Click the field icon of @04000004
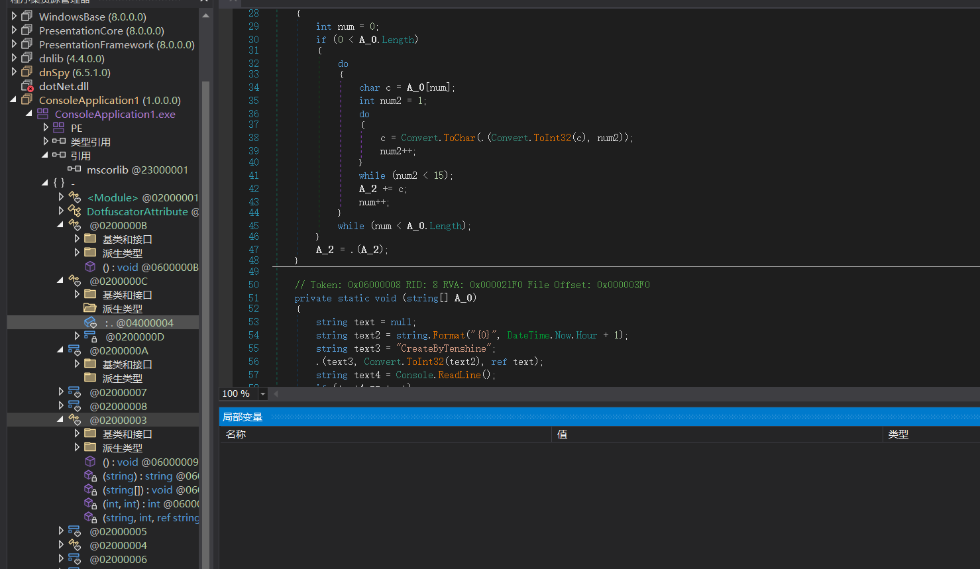The height and width of the screenshot is (569, 980). pos(91,323)
